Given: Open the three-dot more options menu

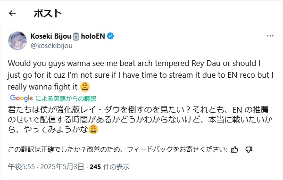Looking at the screenshot, I should pos(270,36).
